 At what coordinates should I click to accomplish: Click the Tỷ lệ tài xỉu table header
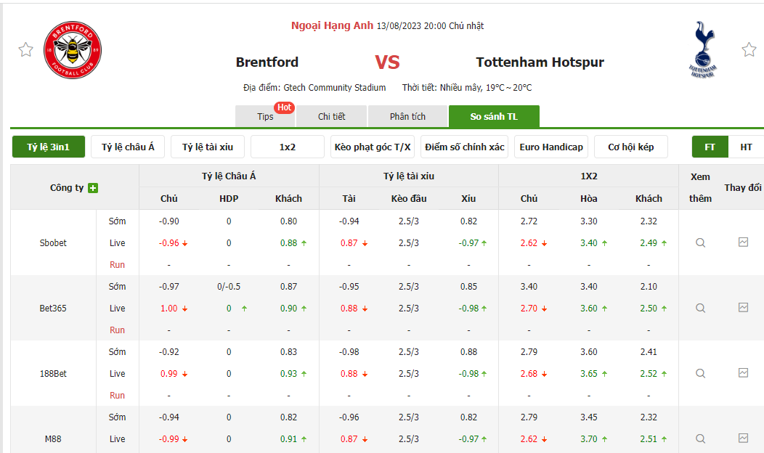click(x=408, y=176)
